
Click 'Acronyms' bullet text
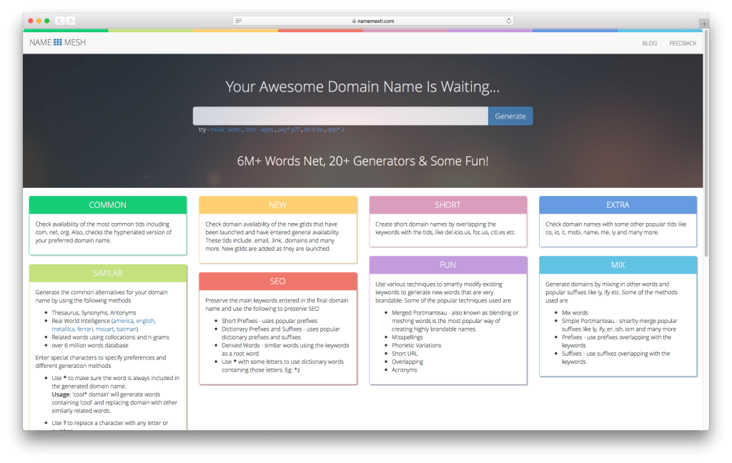(x=405, y=369)
